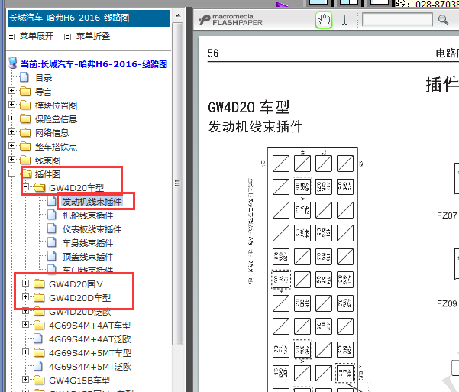Select the 网络信息 folder label

click(x=52, y=133)
